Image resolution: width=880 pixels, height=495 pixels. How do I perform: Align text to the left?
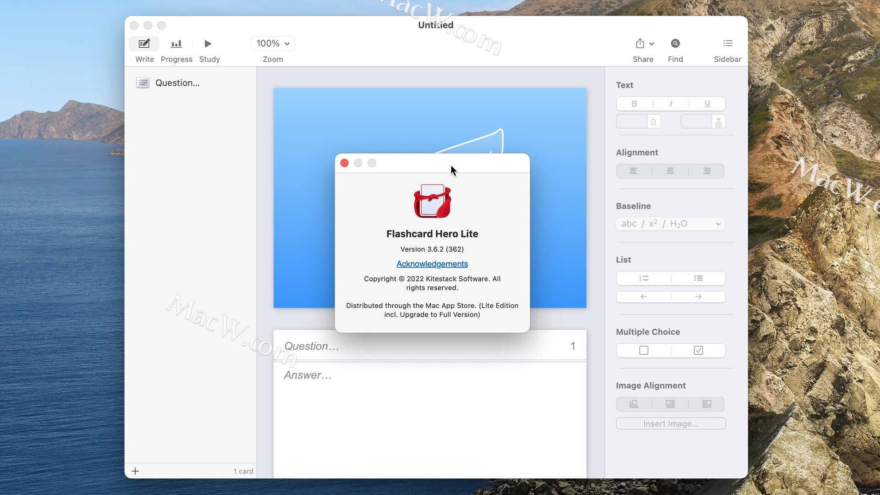634,171
